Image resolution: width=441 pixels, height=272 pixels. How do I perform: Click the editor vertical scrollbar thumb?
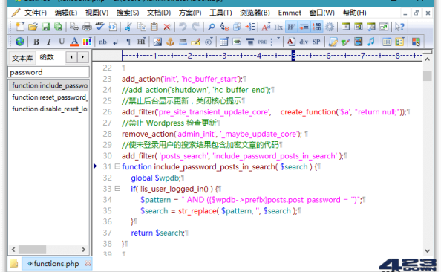click(x=427, y=76)
